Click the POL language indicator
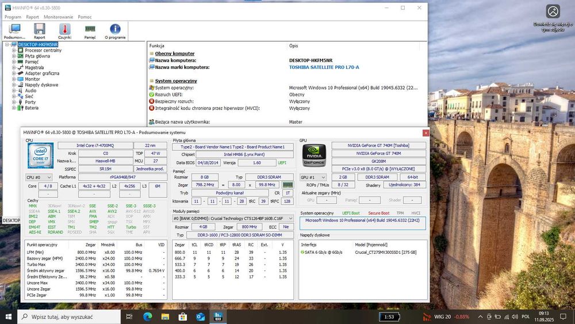The width and height of the screenshot is (575, 324). 526,317
